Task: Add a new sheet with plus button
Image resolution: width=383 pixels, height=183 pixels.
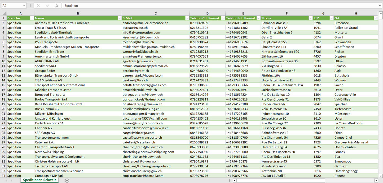Action: [x=67, y=180]
